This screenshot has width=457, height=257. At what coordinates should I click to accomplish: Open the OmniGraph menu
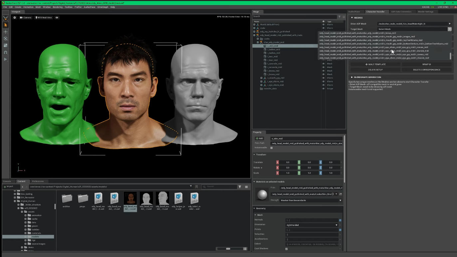tap(103, 7)
